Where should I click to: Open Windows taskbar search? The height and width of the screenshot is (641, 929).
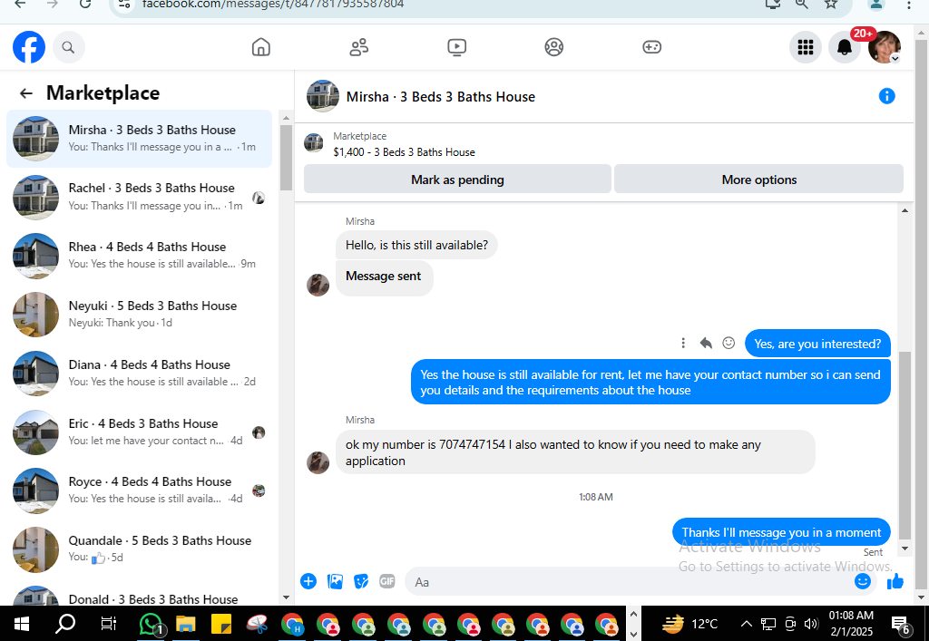point(65,624)
